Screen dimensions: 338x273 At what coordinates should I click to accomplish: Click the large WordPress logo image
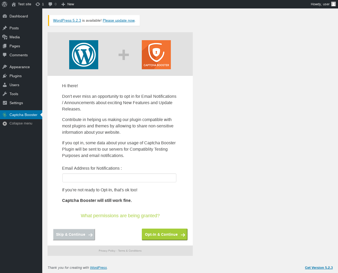coord(84,55)
